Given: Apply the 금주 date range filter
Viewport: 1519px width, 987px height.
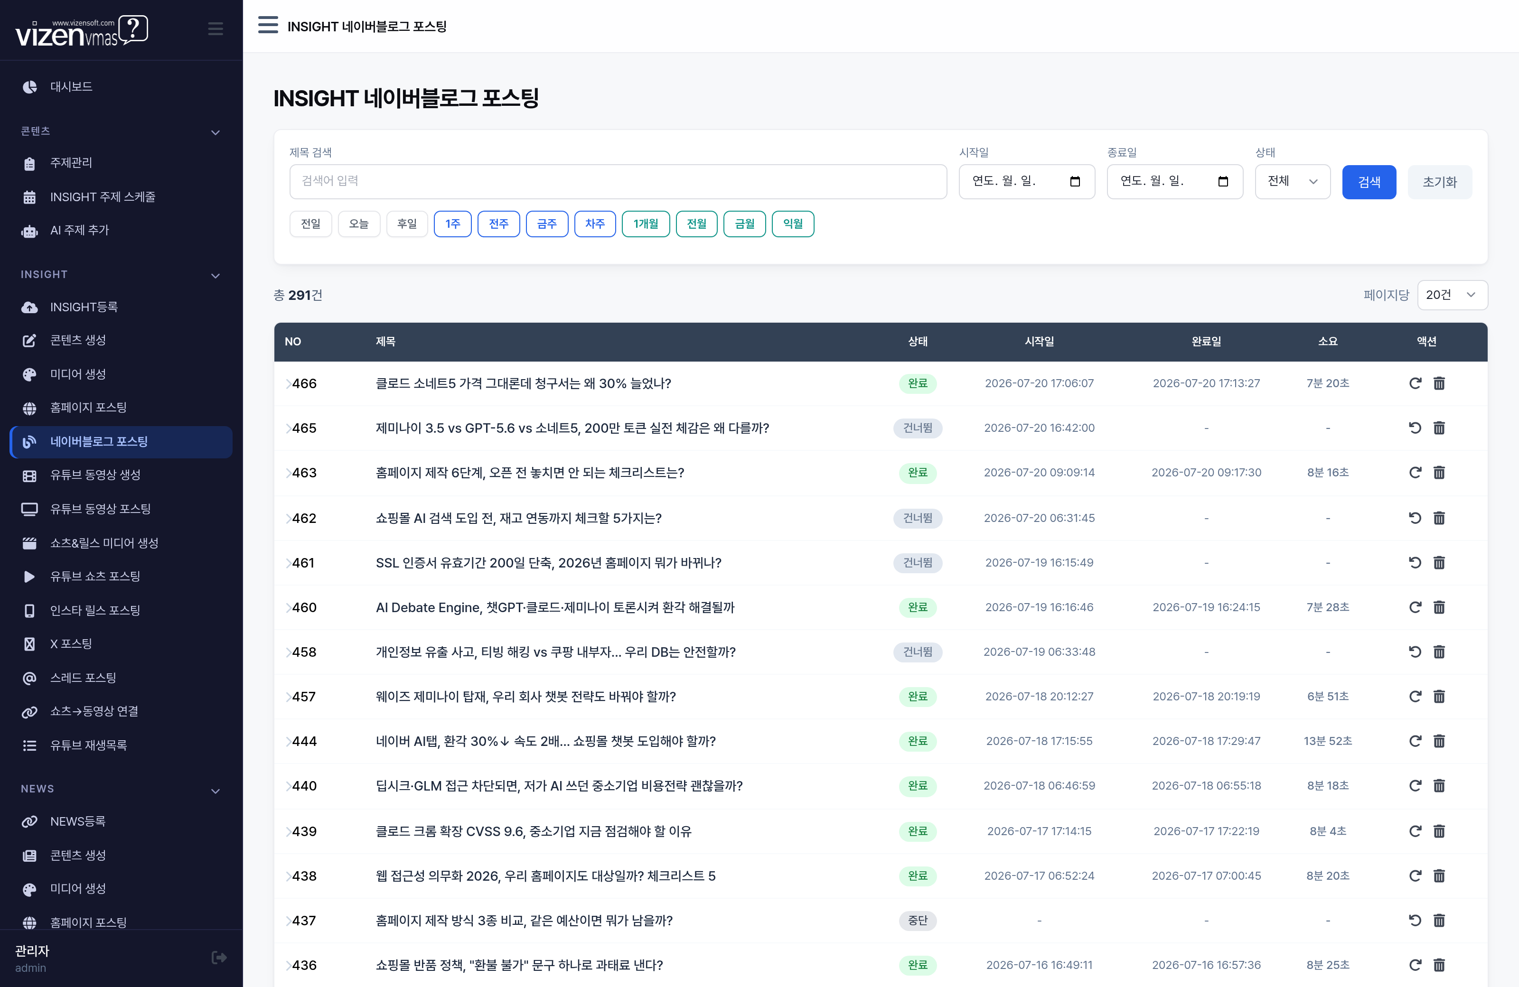Looking at the screenshot, I should [x=547, y=224].
